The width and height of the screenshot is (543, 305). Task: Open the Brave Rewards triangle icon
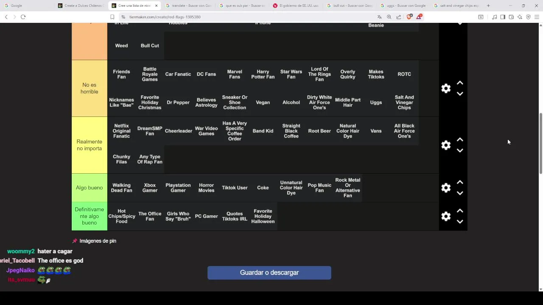tap(419, 17)
